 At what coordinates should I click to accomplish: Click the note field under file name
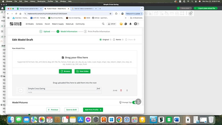[64, 92]
